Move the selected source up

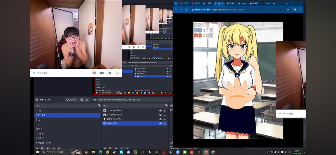pos(121,148)
